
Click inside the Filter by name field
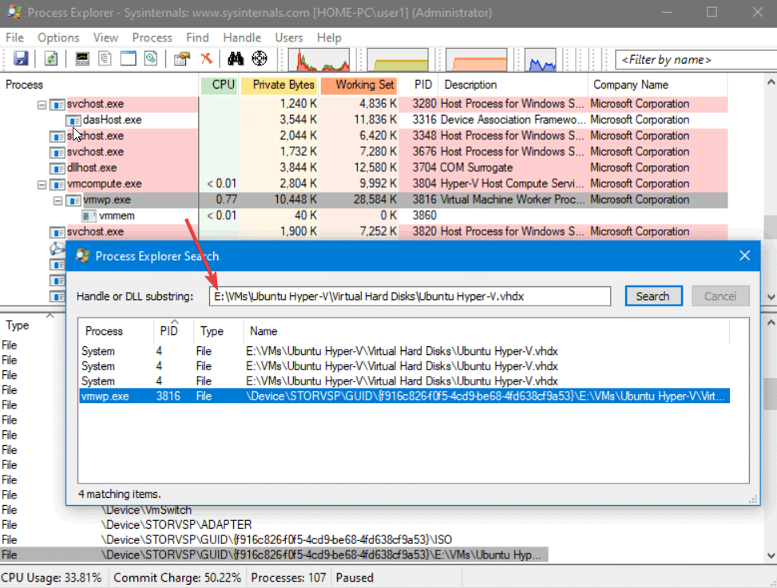pos(695,59)
